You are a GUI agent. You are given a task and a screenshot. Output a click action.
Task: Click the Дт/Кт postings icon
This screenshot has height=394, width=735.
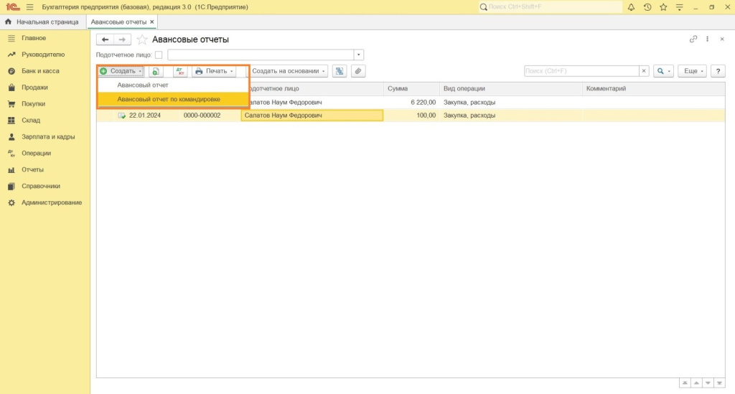coord(180,71)
